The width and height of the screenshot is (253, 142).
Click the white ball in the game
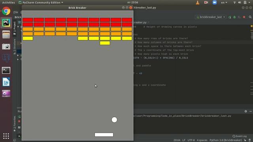(114, 120)
